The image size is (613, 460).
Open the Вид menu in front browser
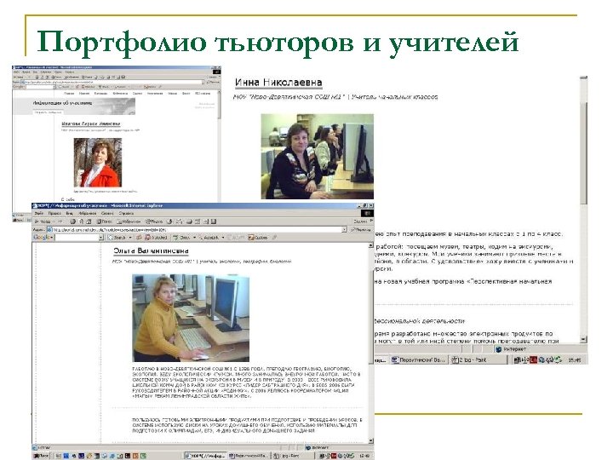point(70,213)
